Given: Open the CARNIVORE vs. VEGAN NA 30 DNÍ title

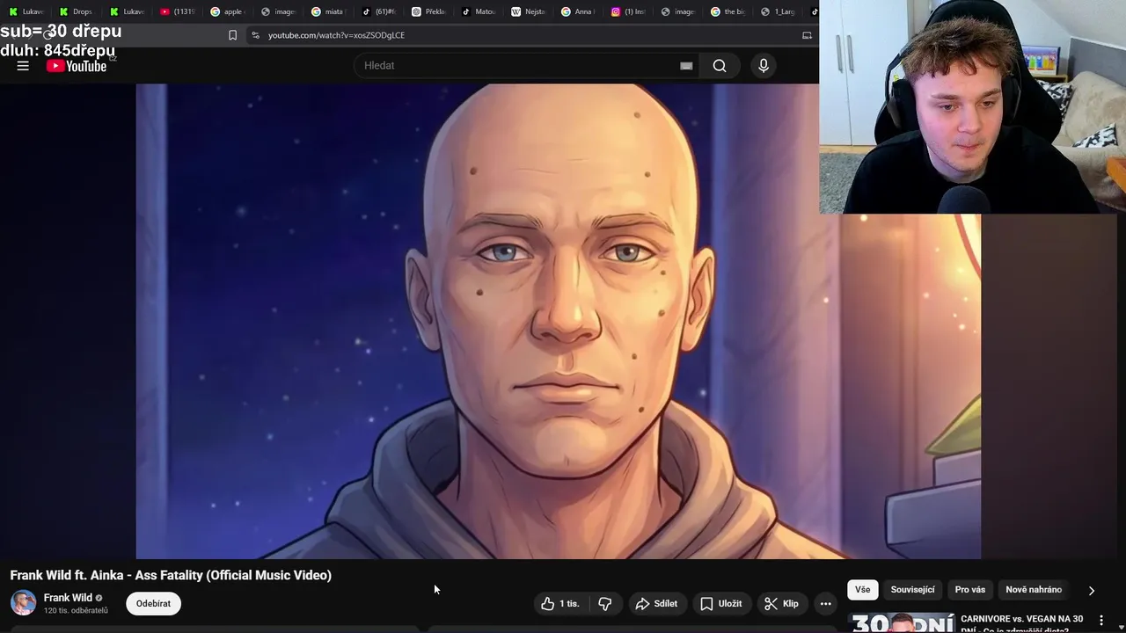Looking at the screenshot, I should [x=1022, y=623].
